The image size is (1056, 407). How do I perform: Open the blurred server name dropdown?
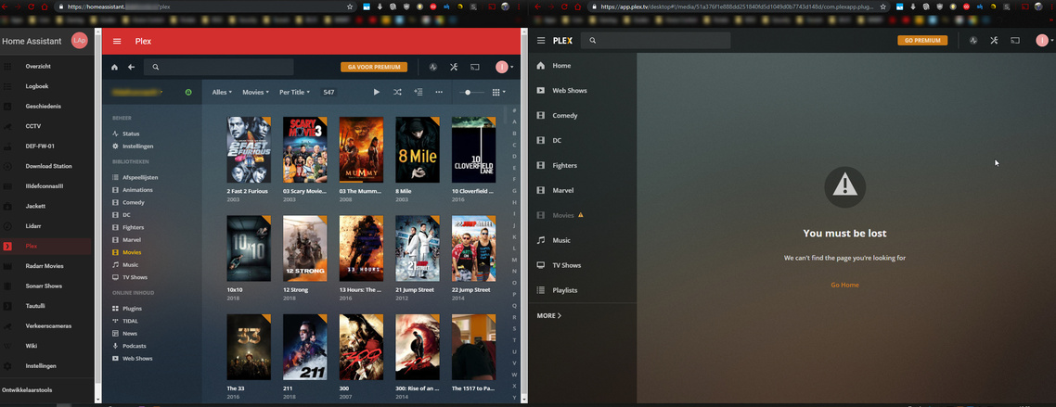138,92
